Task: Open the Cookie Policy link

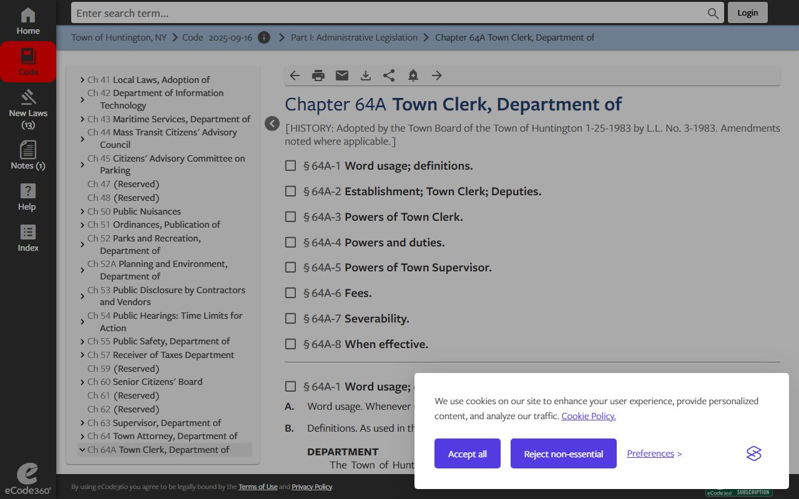Action: click(589, 416)
